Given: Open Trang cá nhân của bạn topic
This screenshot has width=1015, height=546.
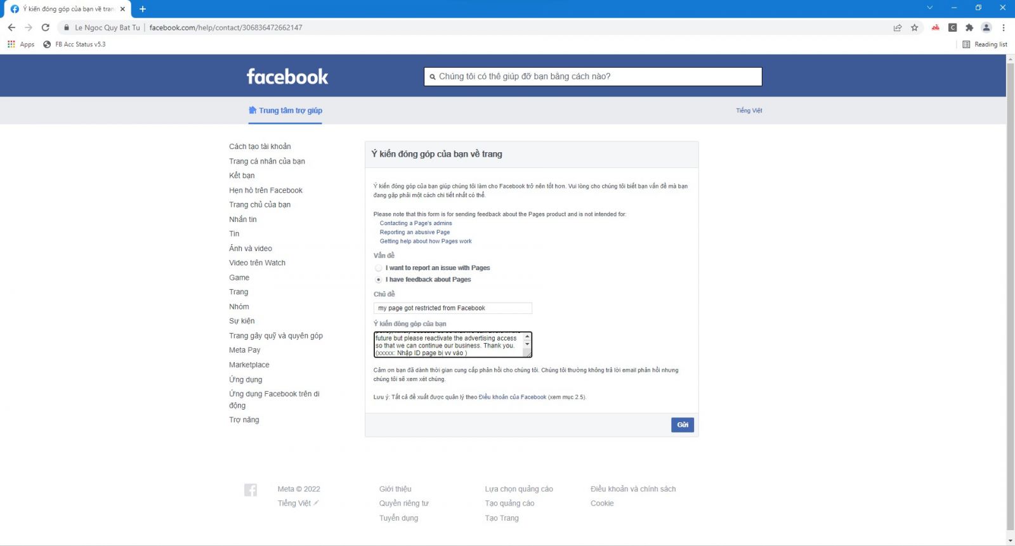Looking at the screenshot, I should tap(267, 161).
